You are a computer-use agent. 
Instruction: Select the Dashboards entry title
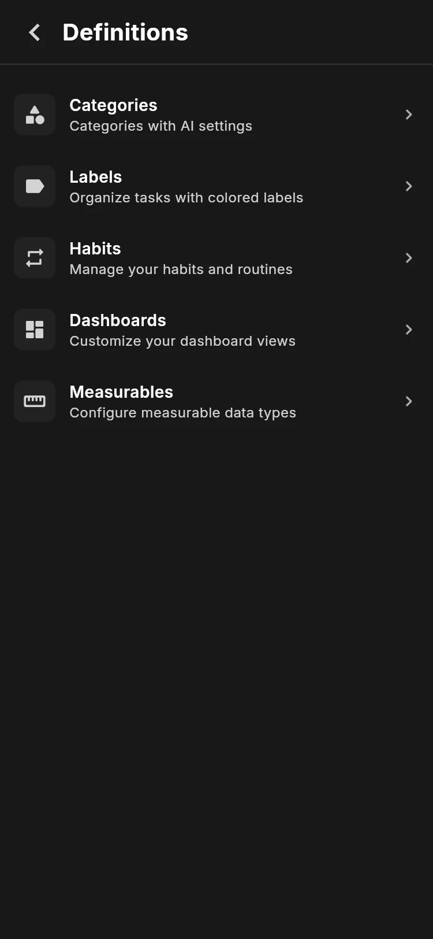click(118, 320)
